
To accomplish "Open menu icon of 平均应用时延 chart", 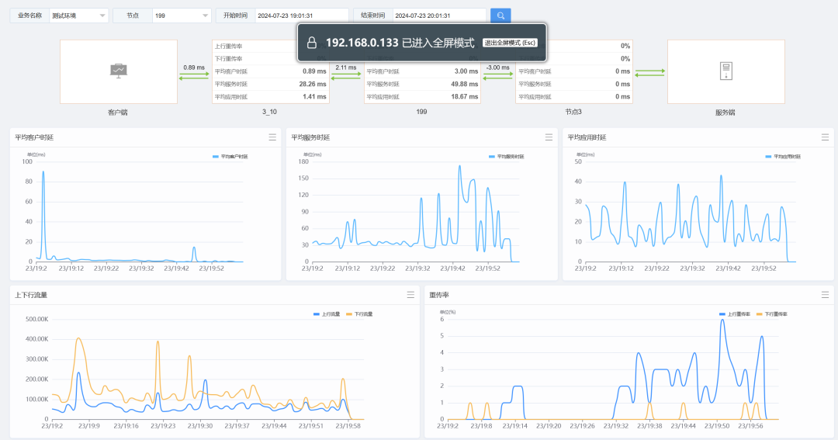I will click(x=825, y=137).
